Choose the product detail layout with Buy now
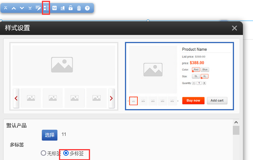Viewport: 253px width, 160px height. [179, 76]
